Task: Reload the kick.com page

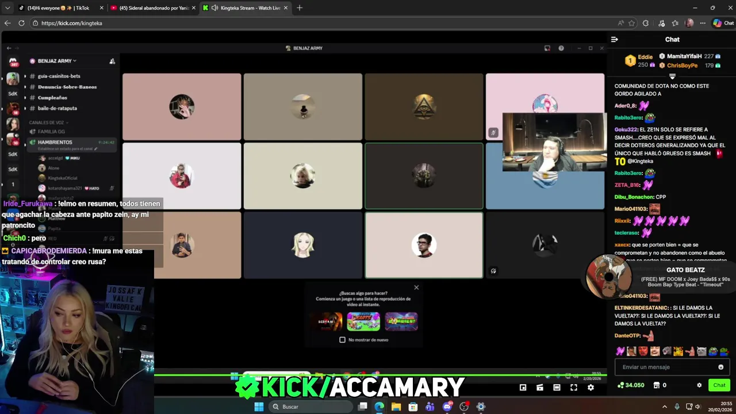Action: [21, 23]
